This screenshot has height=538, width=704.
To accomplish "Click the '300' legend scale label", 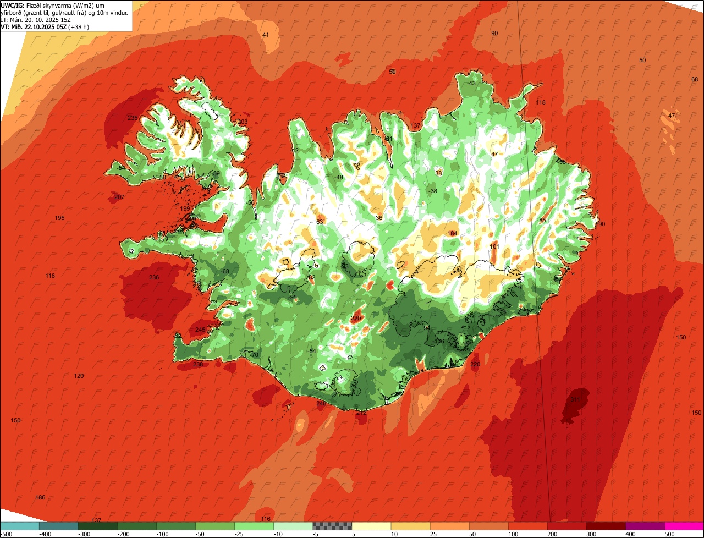I will 592,534.
